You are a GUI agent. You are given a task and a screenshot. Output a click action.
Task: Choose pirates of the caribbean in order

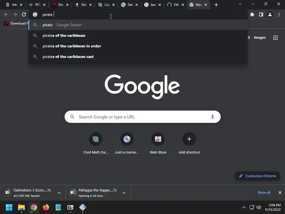[138, 46]
